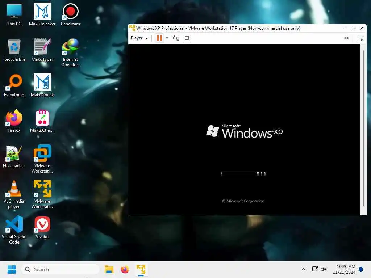371x278 pixels.
Task: Open the VMware message log notes icon
Action: pyautogui.click(x=360, y=38)
